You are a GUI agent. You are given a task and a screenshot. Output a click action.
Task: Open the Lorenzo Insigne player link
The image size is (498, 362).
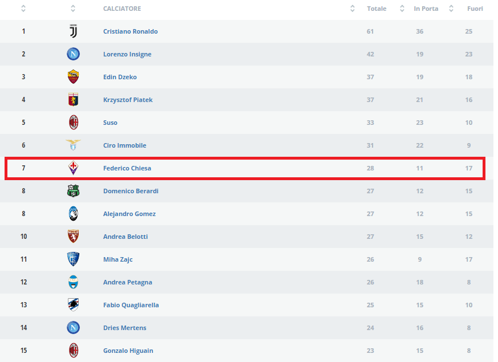click(127, 54)
